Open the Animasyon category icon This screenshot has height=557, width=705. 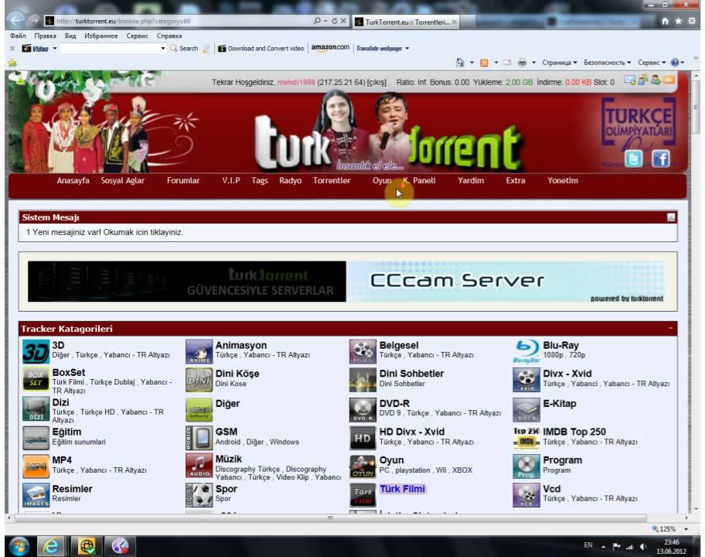point(199,351)
